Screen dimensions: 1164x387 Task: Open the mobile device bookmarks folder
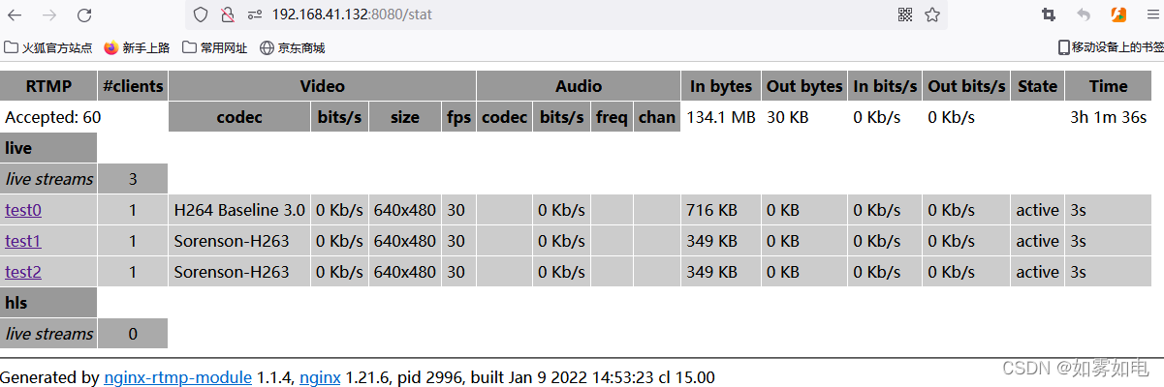pos(1111,47)
